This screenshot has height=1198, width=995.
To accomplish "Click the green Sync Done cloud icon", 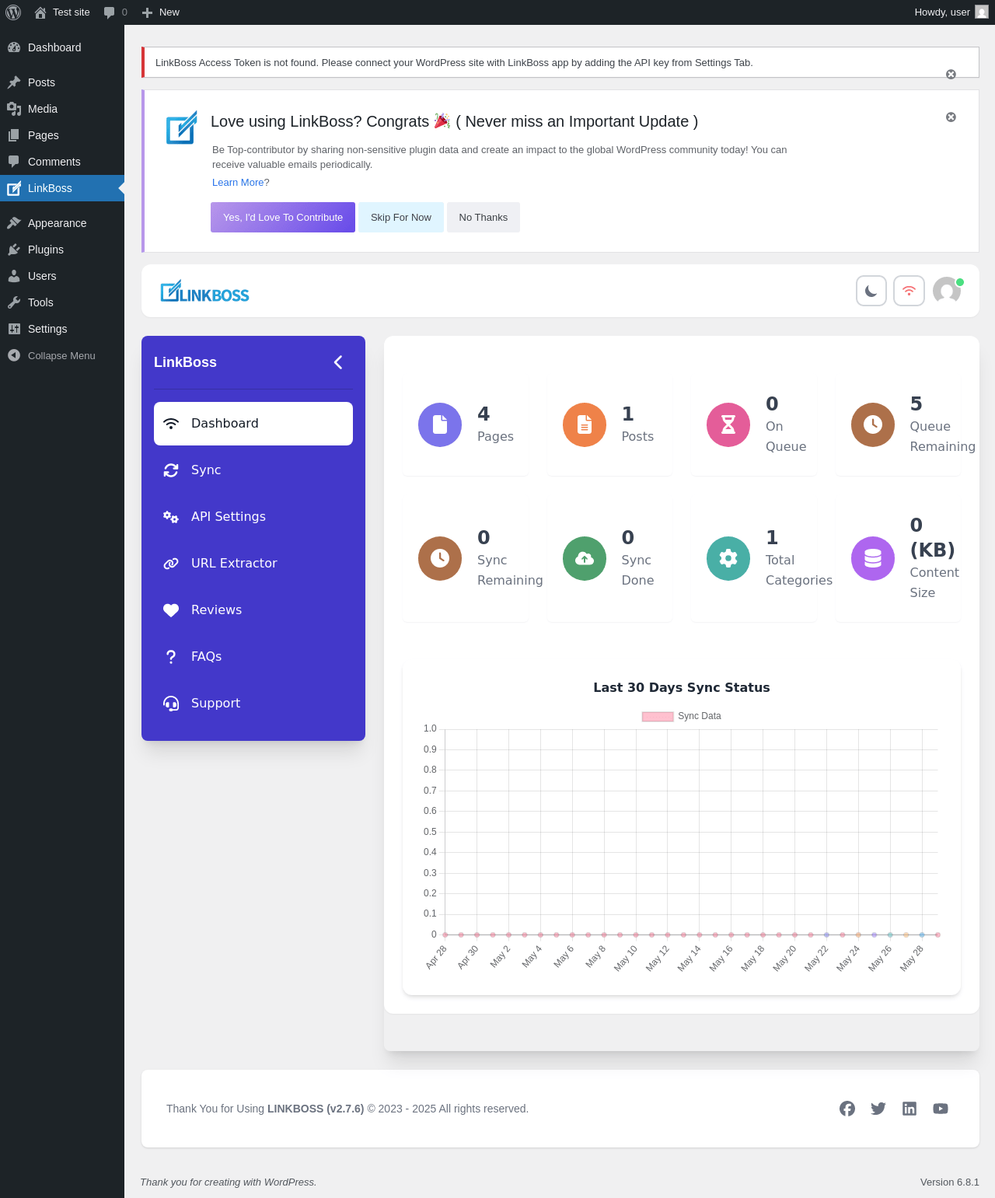I will (x=585, y=558).
